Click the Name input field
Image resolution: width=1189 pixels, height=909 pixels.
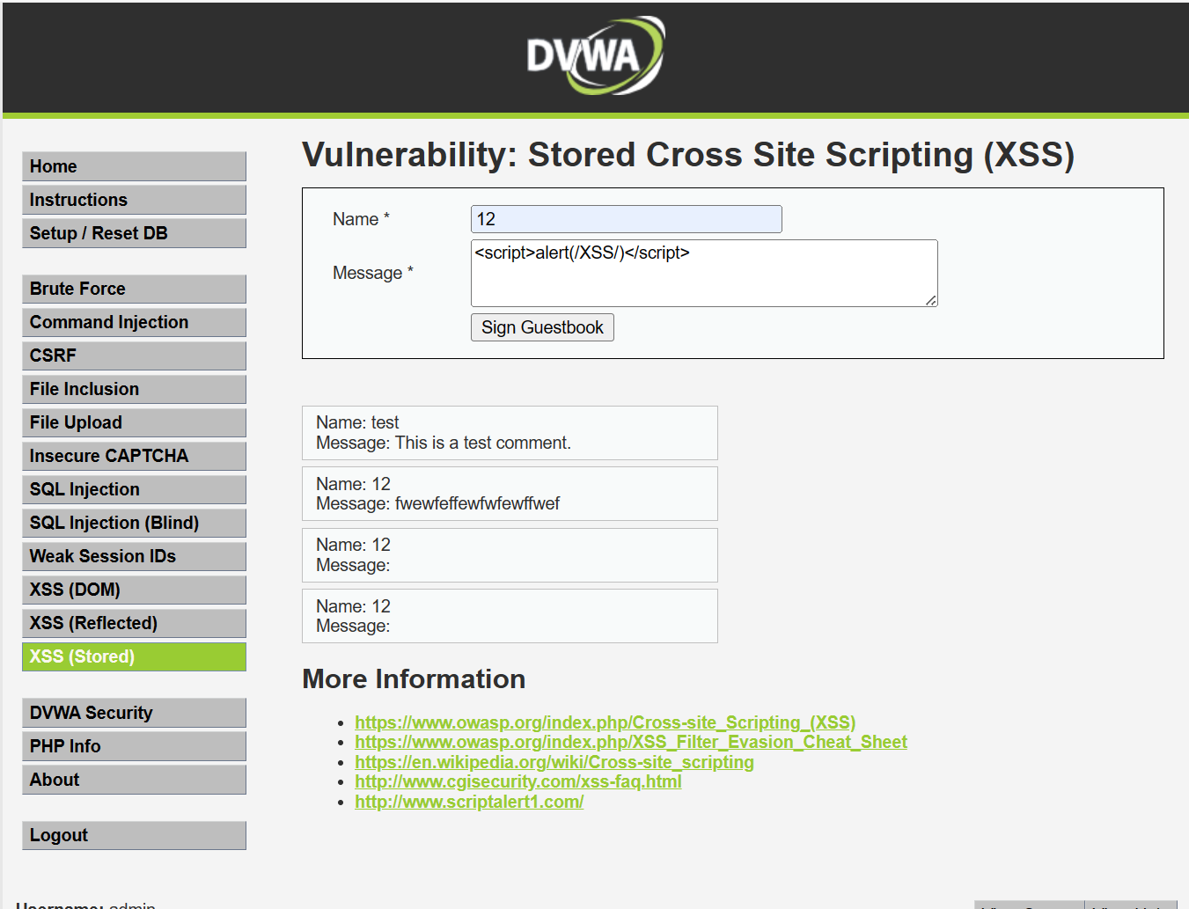pos(626,219)
